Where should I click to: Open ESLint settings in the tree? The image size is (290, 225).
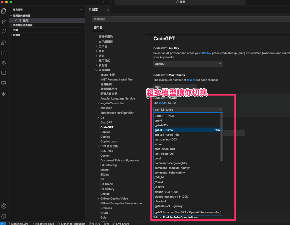click(104, 175)
